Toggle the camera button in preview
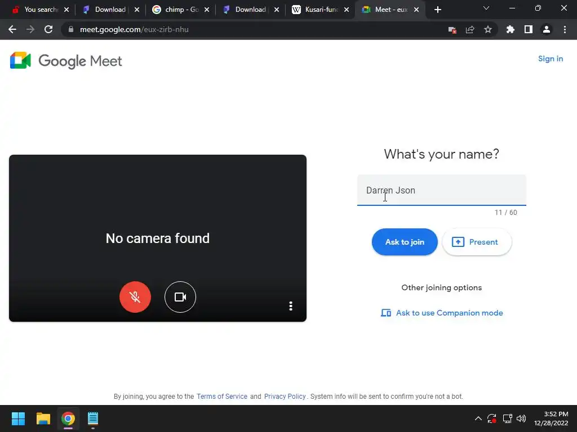577x432 pixels. [180, 297]
